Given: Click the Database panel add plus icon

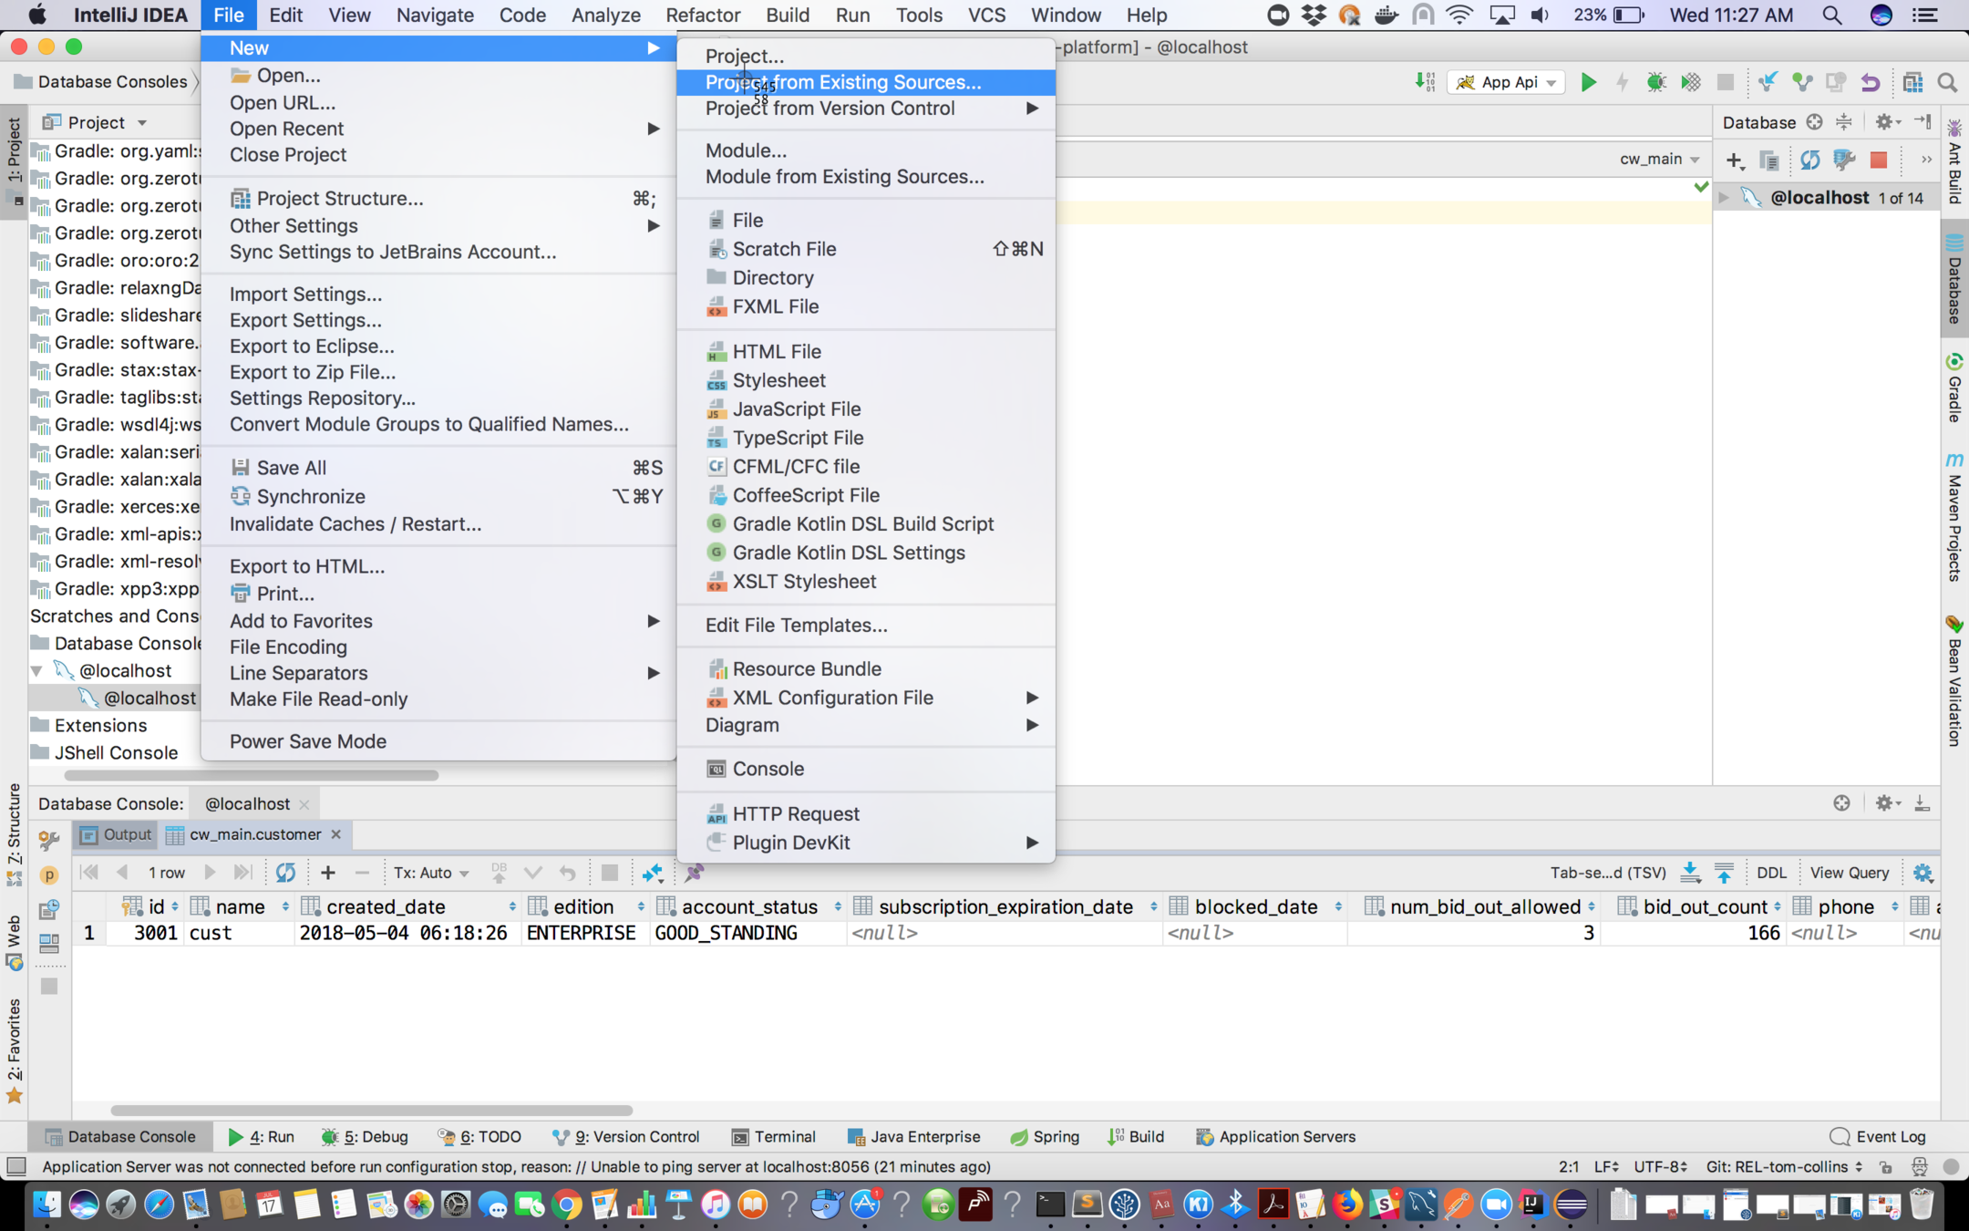Looking at the screenshot, I should click(1735, 160).
